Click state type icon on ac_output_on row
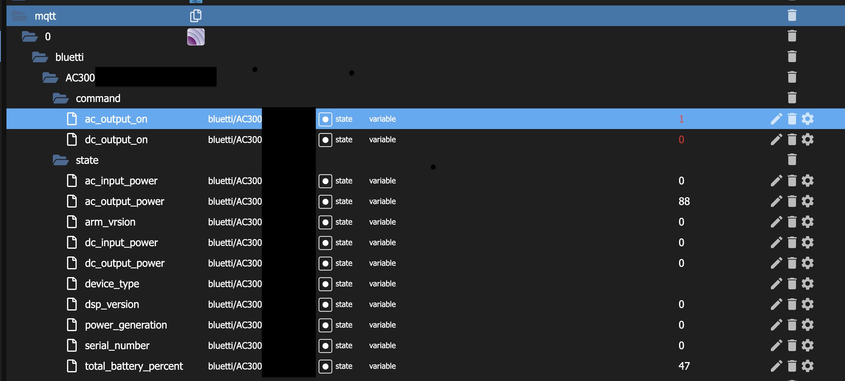845x381 pixels. point(325,119)
